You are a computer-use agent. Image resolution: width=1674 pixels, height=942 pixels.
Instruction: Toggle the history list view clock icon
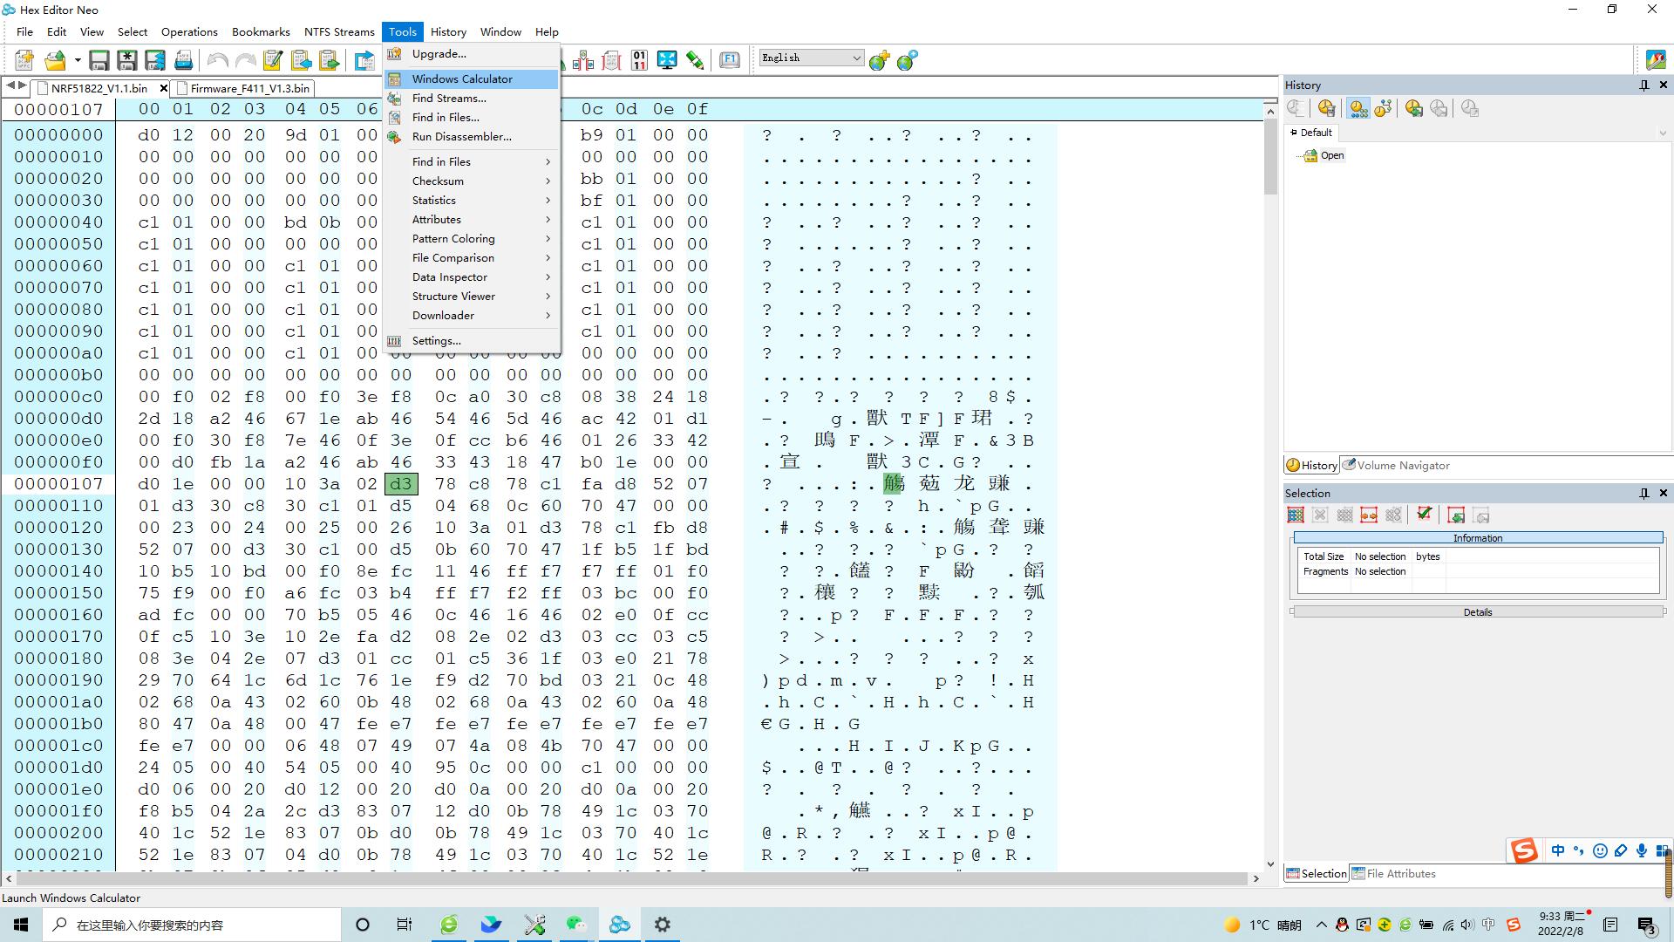(x=1358, y=108)
